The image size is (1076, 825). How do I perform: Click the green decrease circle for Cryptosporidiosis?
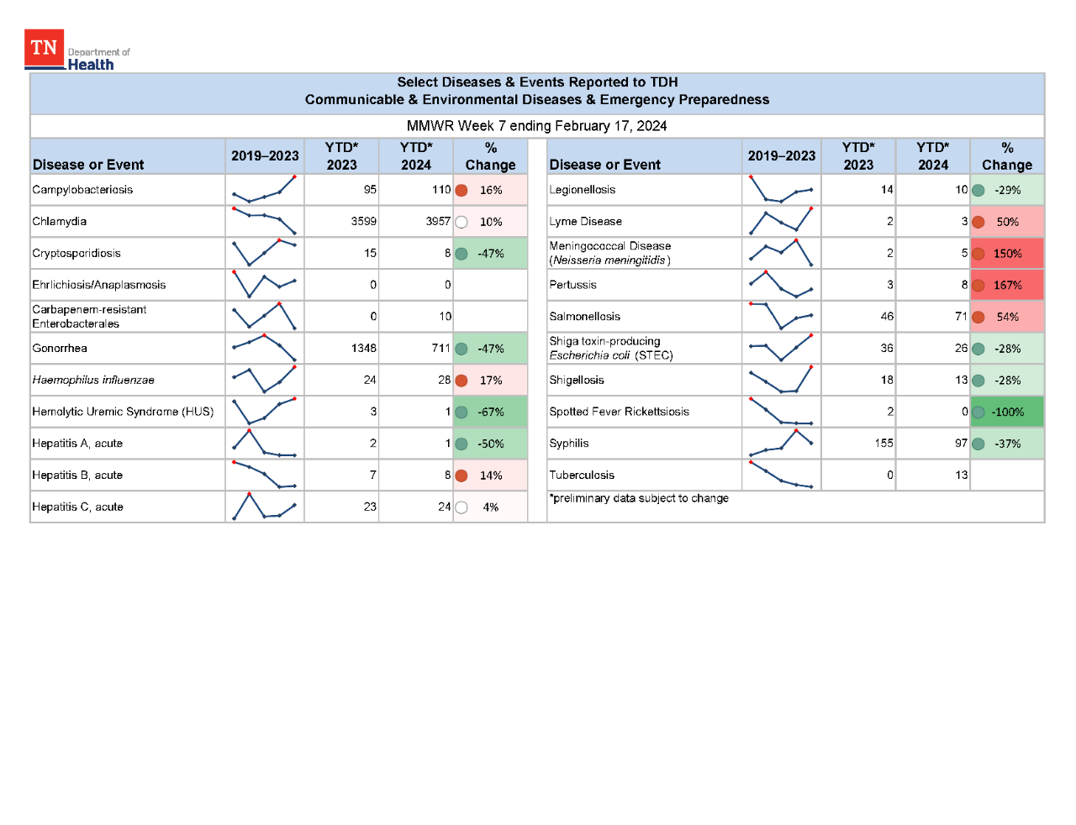click(x=462, y=253)
